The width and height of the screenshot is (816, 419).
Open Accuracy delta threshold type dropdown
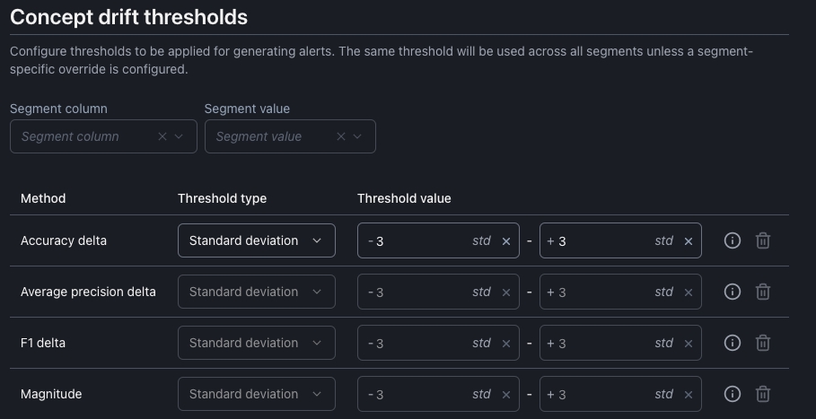[256, 240]
